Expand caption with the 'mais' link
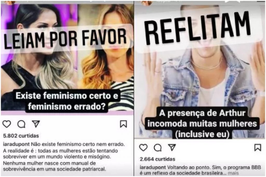Screen dimensions: 266x177 tap(233, 173)
